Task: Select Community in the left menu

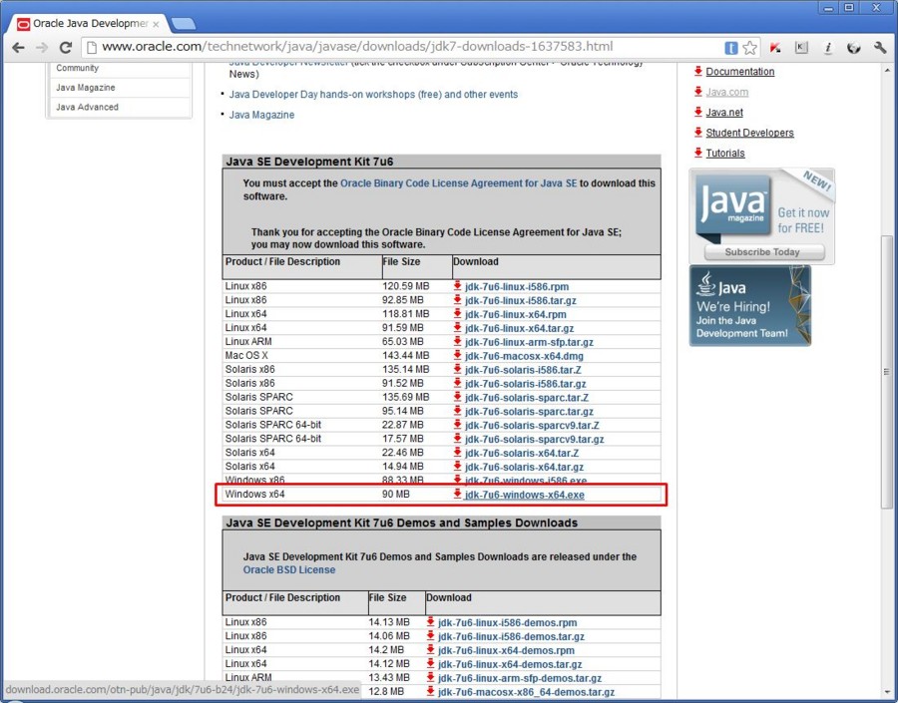Action: coord(77,68)
